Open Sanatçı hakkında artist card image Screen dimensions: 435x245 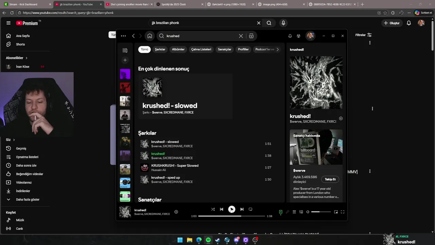click(x=316, y=147)
